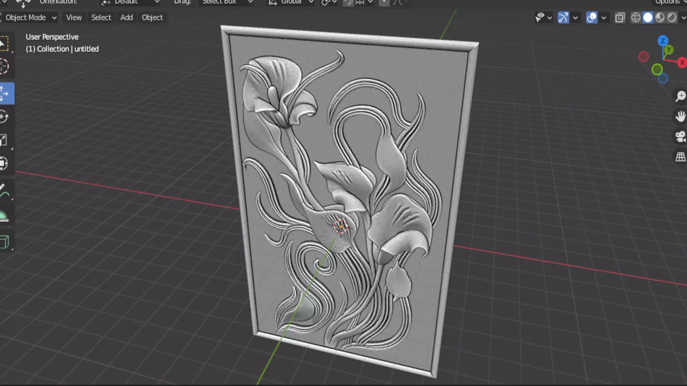Expand the overlays options dropdown arrow
The image size is (687, 386).
604,18
